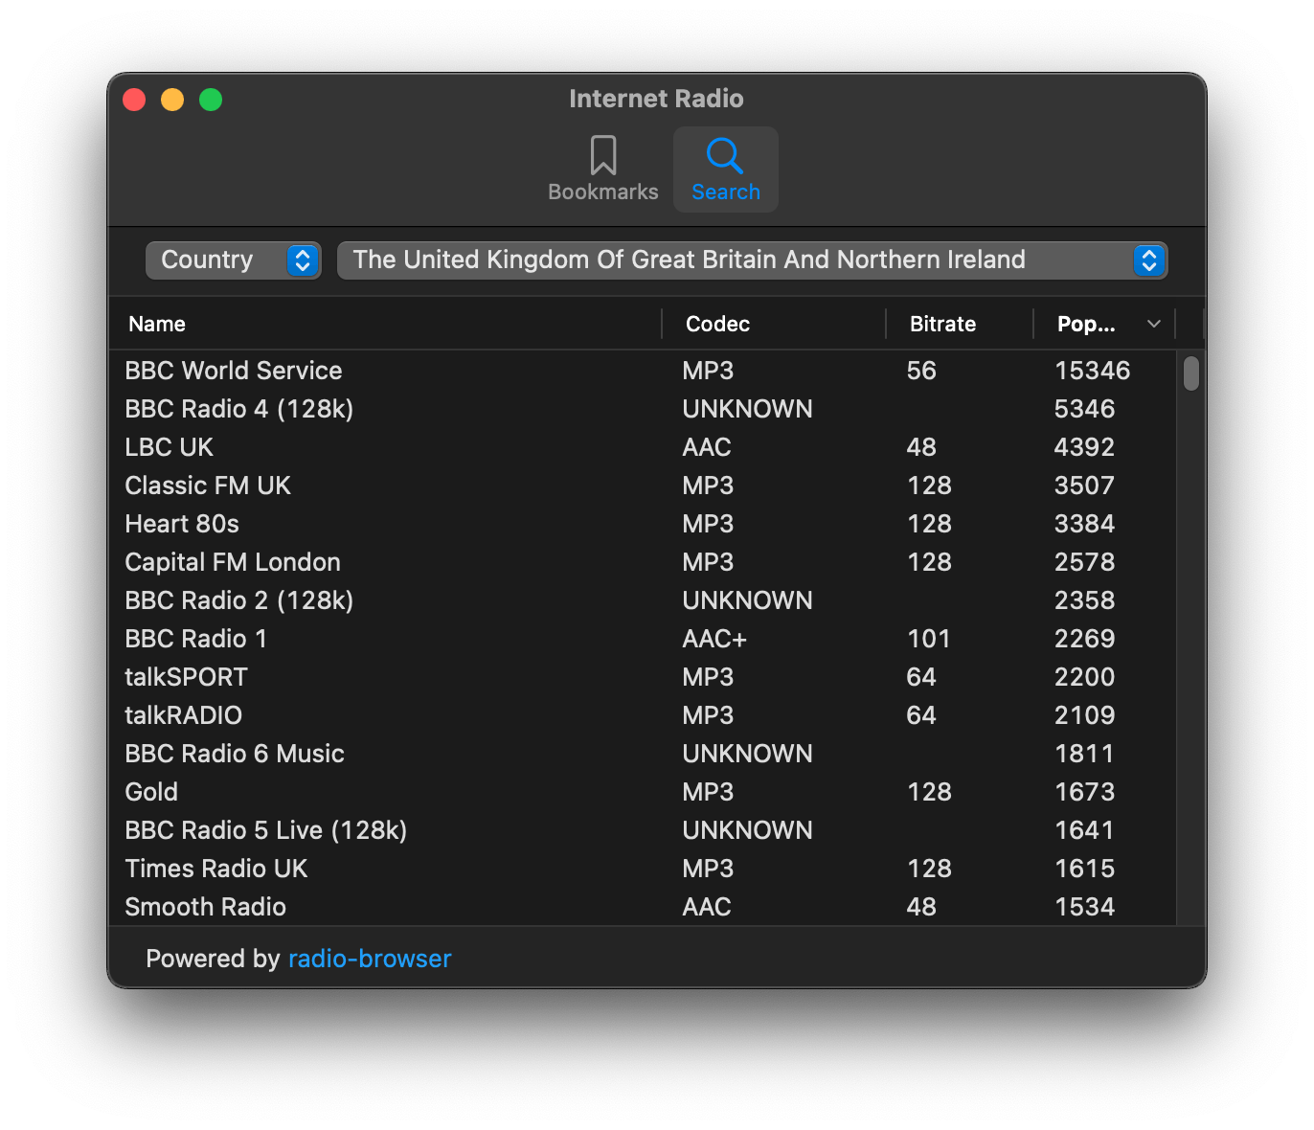Maximize the Internet Radio window
The height and width of the screenshot is (1130, 1314).
[x=211, y=100]
